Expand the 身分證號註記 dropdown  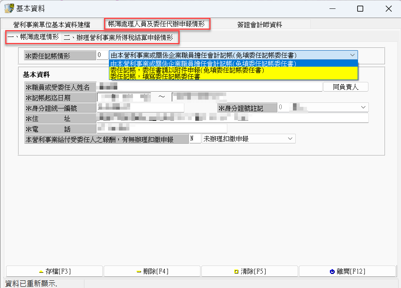click(x=363, y=107)
